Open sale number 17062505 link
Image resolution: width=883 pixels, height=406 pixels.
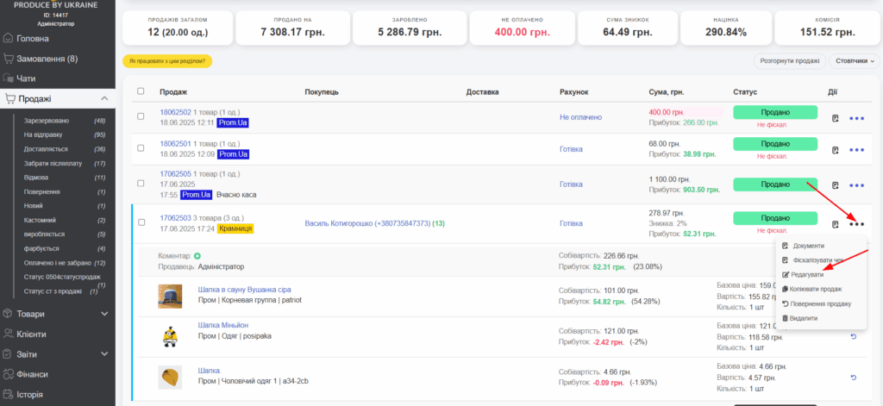[176, 174]
